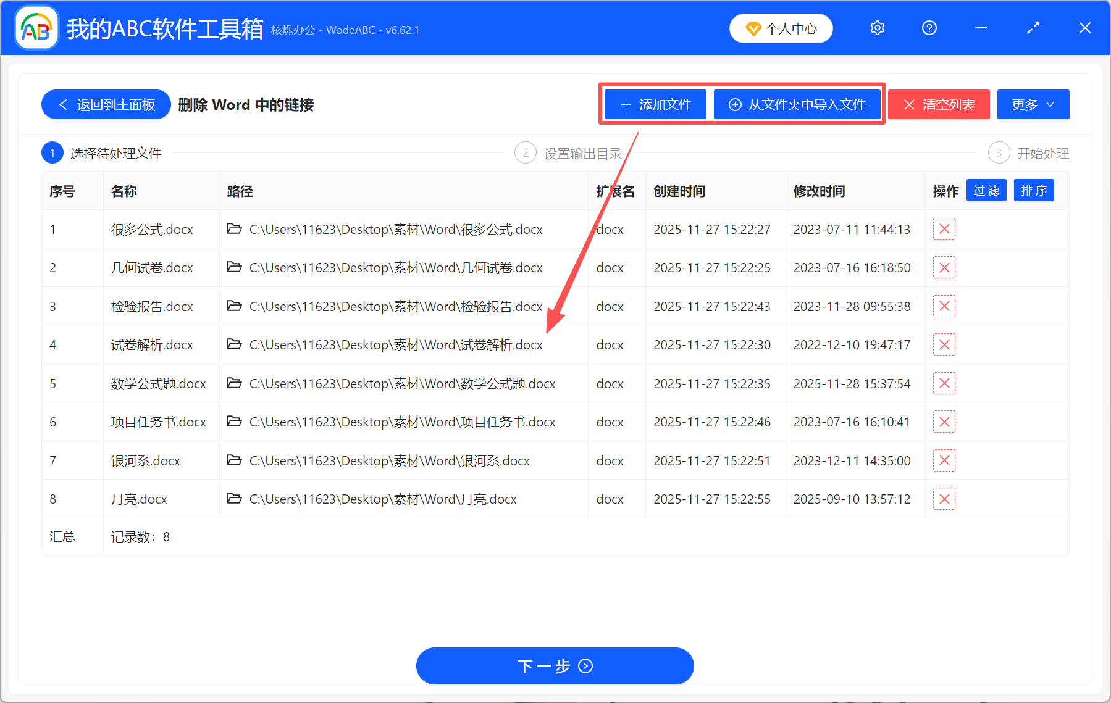The width and height of the screenshot is (1111, 703).
Task: Remove 几何试卷.docx from the list
Action: [944, 267]
